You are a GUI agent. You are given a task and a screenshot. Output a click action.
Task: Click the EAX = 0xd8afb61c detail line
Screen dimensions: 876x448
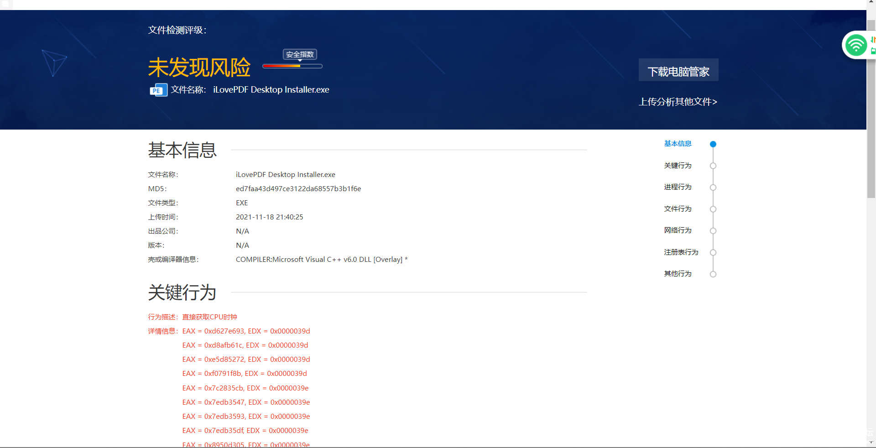coord(245,345)
